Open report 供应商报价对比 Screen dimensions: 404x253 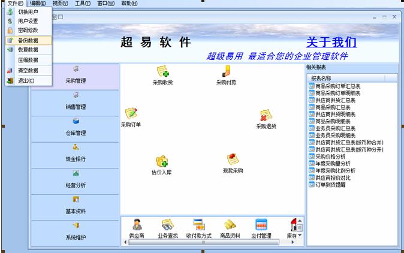point(330,178)
